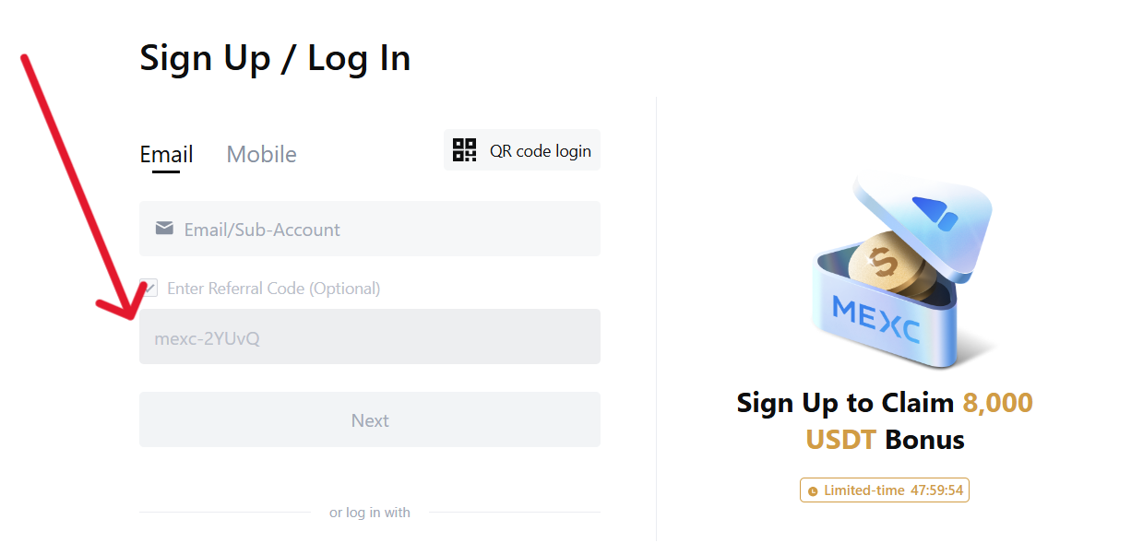Switch to the Mobile tab
Viewport: 1131px width, 543px height.
coord(261,154)
